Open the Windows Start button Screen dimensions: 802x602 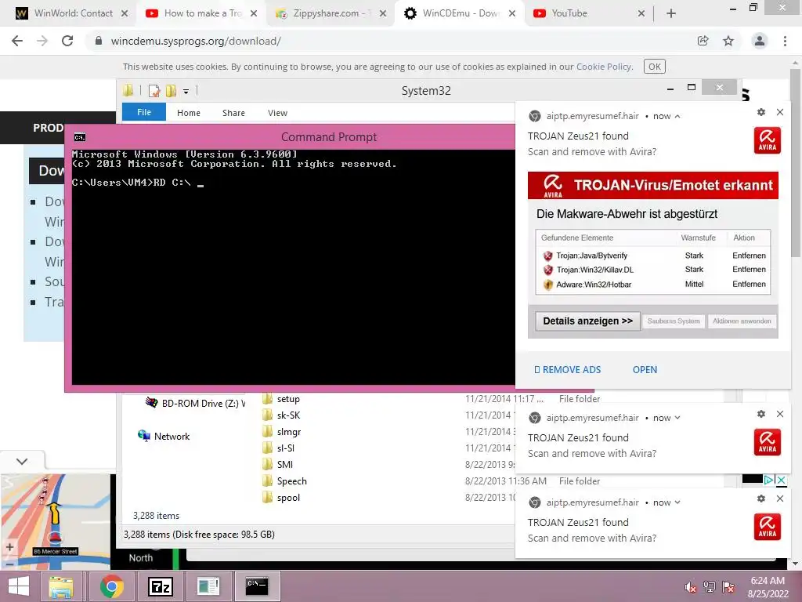[x=19, y=586]
